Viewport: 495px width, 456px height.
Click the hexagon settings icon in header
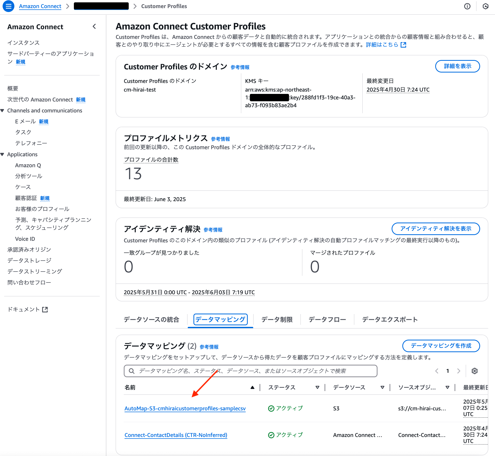[486, 6]
